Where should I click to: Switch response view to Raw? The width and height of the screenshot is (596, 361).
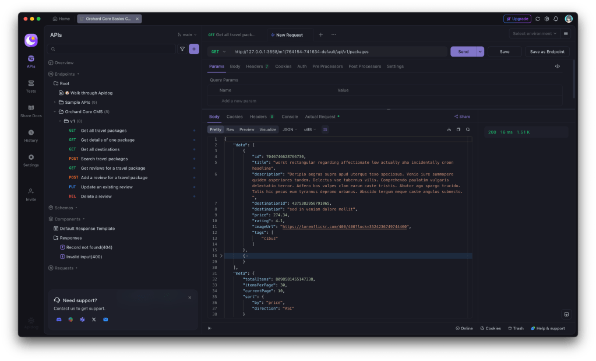click(x=230, y=129)
